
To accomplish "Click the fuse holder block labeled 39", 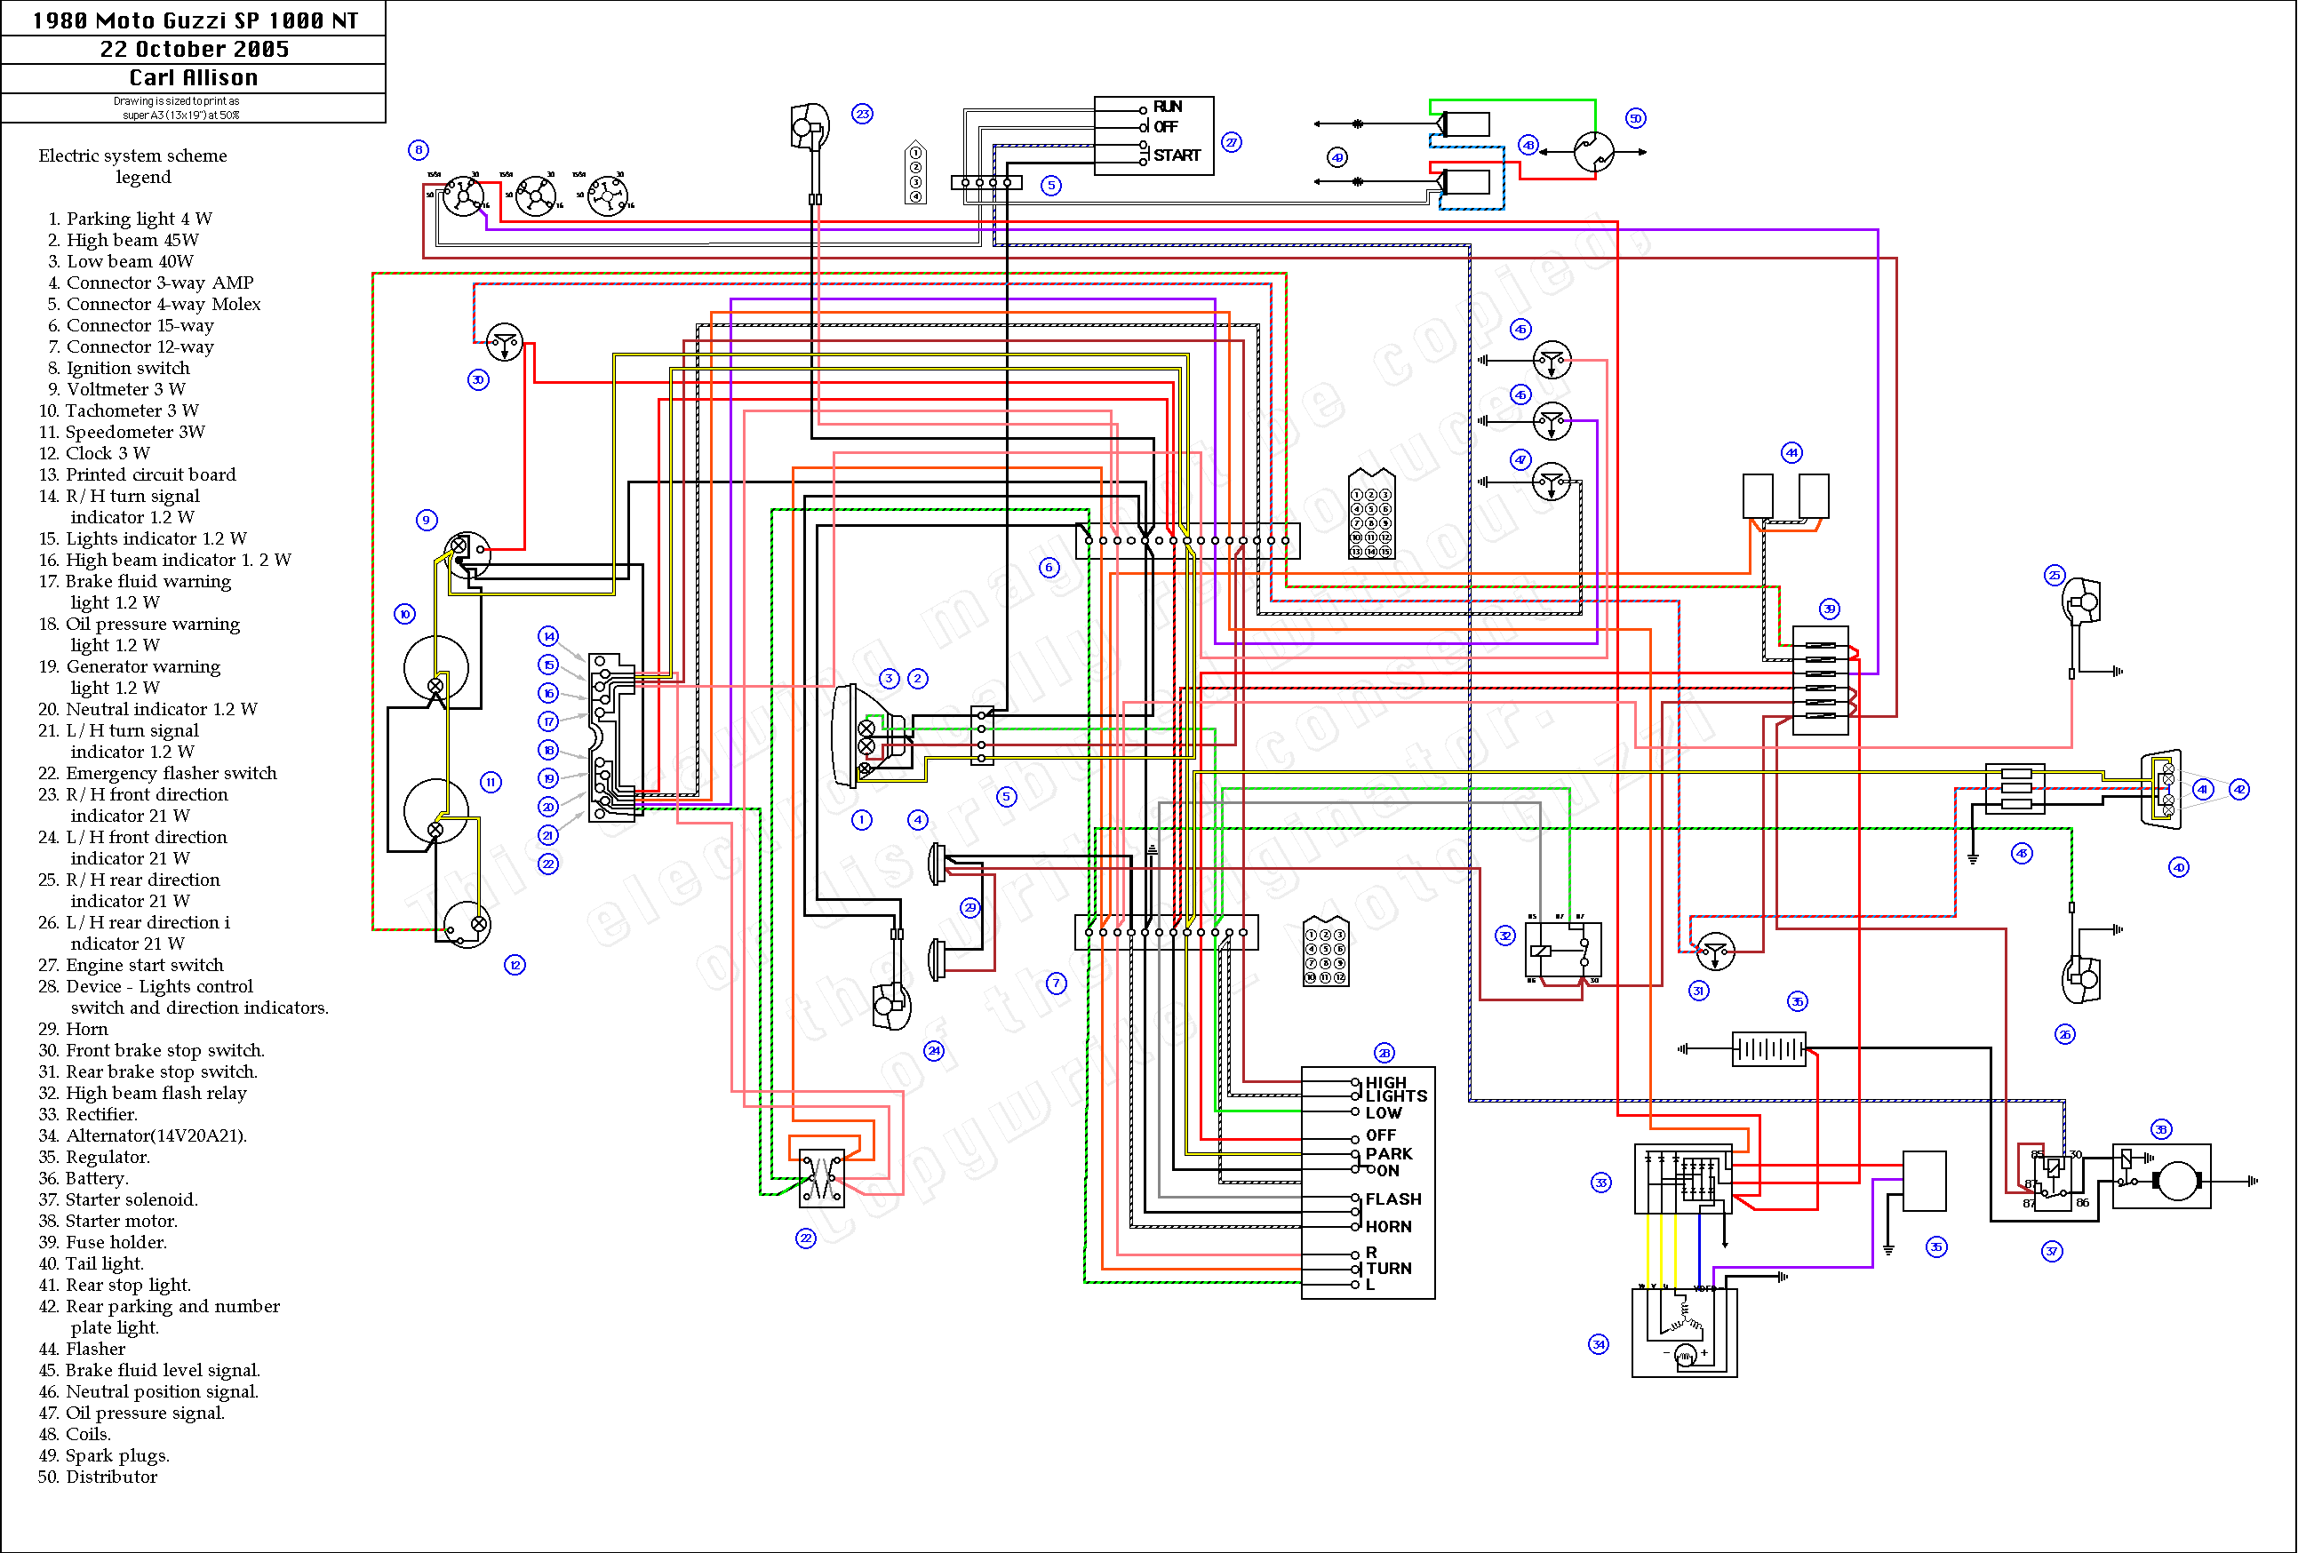I will coord(1821,681).
